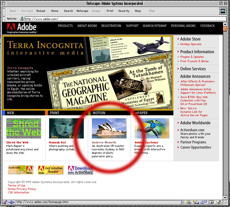The image size is (230, 207).
Task: Click the location bookmark icon beside Netsite
Action: [22, 19]
